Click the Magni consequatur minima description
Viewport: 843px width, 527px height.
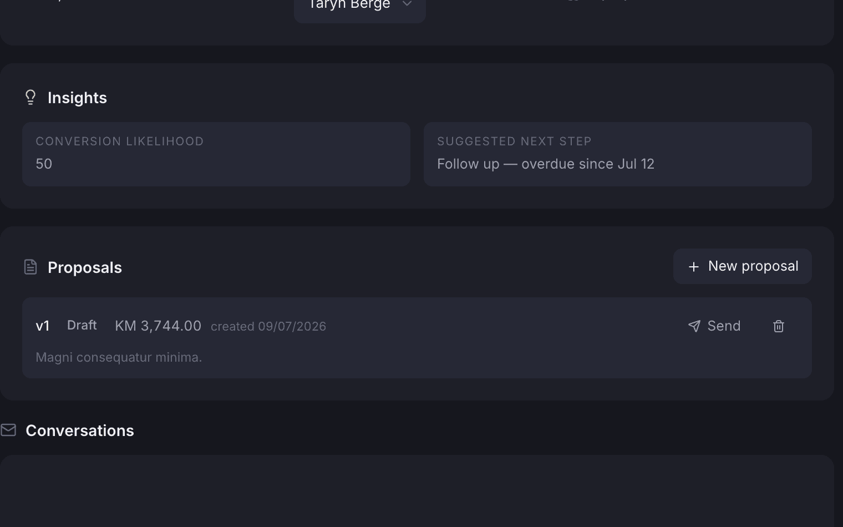click(119, 357)
